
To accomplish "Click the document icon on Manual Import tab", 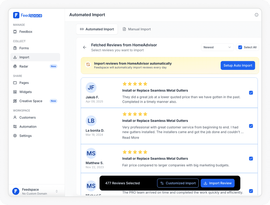I will [x=124, y=29].
